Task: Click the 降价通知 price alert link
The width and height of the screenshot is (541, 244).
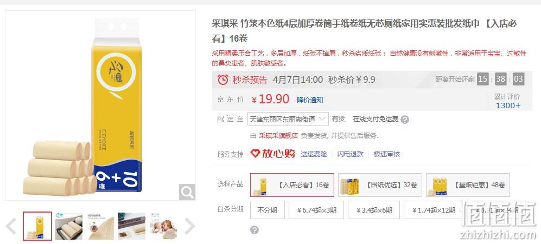Action: (x=310, y=100)
